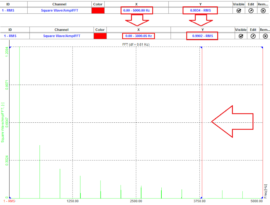Viewport: 270px width, 205px height.
Task: Click the Visible column header in upper table
Action: pos(238,4)
